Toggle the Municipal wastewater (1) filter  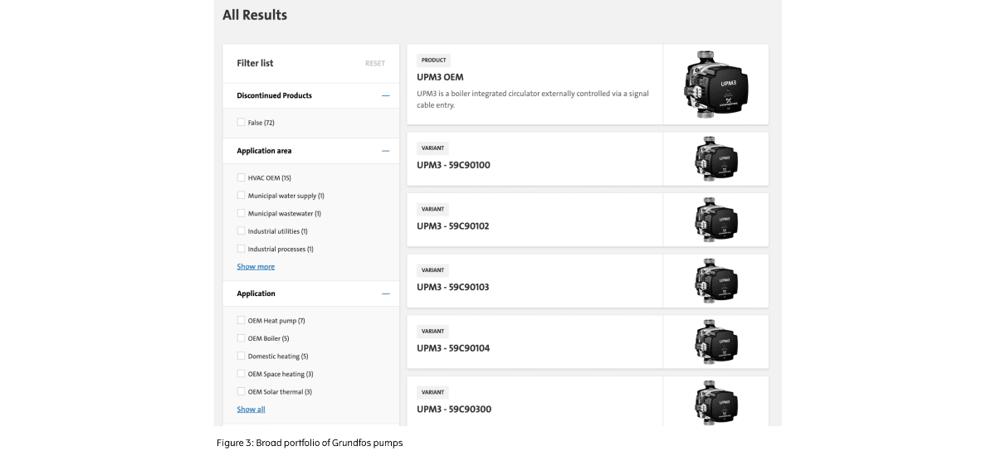242,214
